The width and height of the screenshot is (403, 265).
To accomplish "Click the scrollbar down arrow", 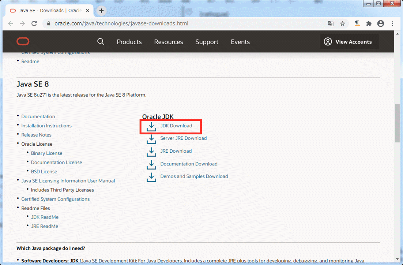I will (x=398, y=259).
